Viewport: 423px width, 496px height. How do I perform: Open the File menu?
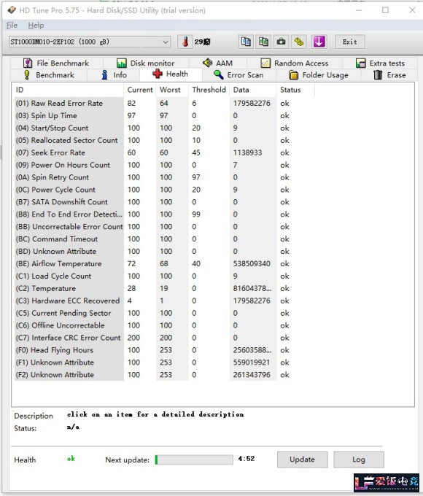[x=12, y=26]
